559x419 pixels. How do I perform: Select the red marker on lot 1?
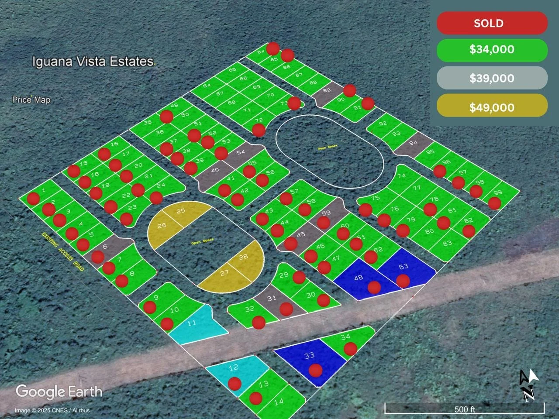(33, 199)
